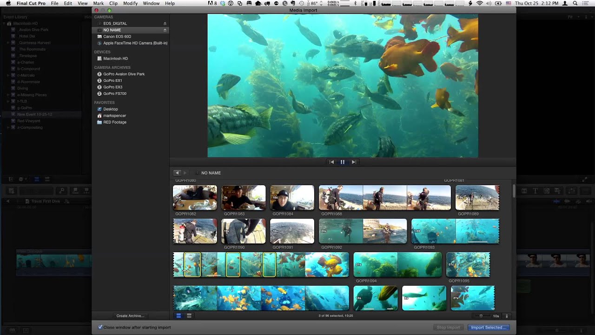The image size is (595, 335).
Task: Select Avalon Dive Park event in Event Library
Action: 33,30
